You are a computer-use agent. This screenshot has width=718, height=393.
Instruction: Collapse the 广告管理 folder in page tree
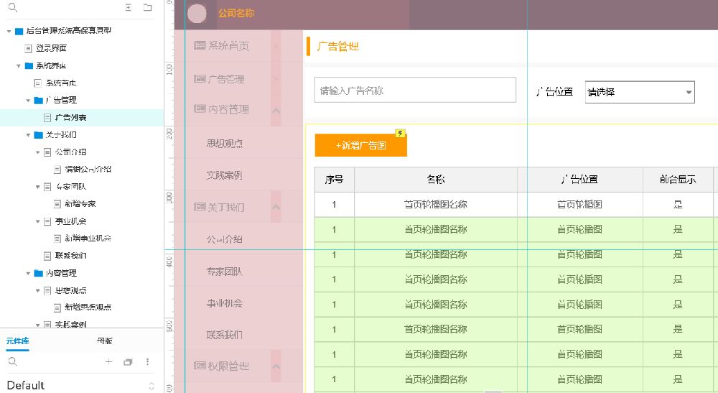[x=29, y=100]
